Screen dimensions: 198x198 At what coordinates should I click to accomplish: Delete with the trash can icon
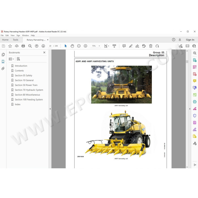click(151, 46)
